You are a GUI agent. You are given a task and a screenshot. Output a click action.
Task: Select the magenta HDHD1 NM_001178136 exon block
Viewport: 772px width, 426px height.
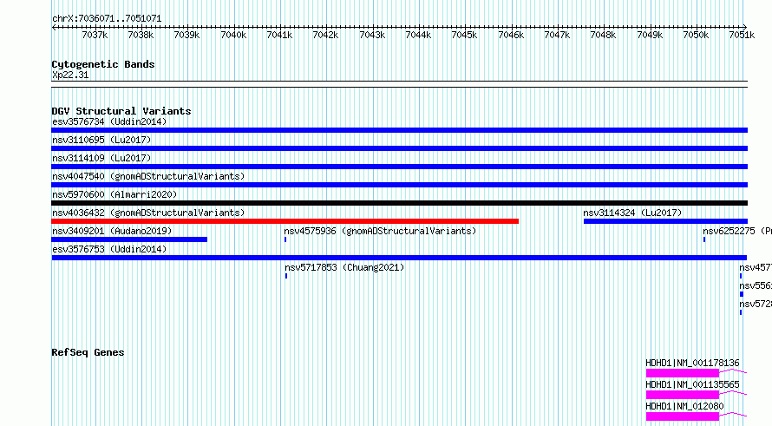(683, 373)
